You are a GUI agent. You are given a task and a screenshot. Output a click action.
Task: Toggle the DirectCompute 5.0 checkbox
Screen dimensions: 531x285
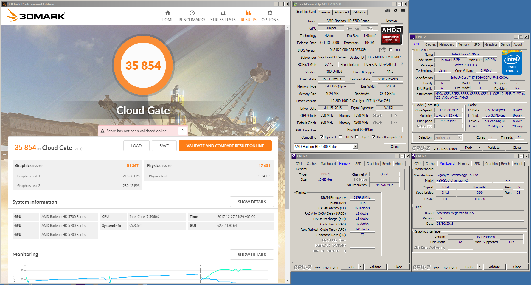373,137
